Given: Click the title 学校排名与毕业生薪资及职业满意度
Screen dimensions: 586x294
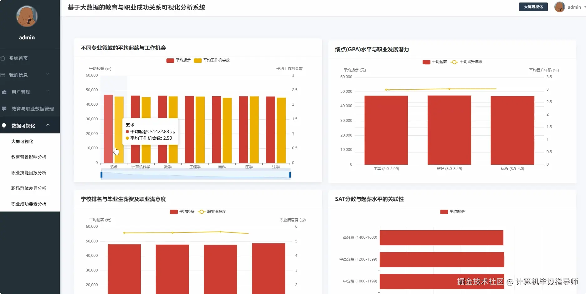Looking at the screenshot, I should pyautogui.click(x=123, y=199).
